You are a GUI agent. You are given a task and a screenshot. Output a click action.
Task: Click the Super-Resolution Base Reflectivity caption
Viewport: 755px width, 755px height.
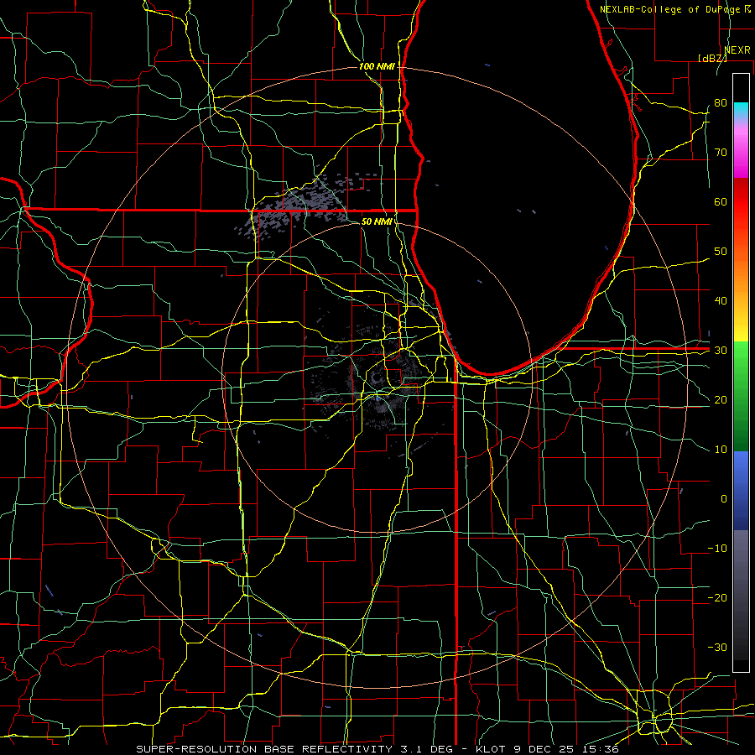pyautogui.click(x=377, y=749)
